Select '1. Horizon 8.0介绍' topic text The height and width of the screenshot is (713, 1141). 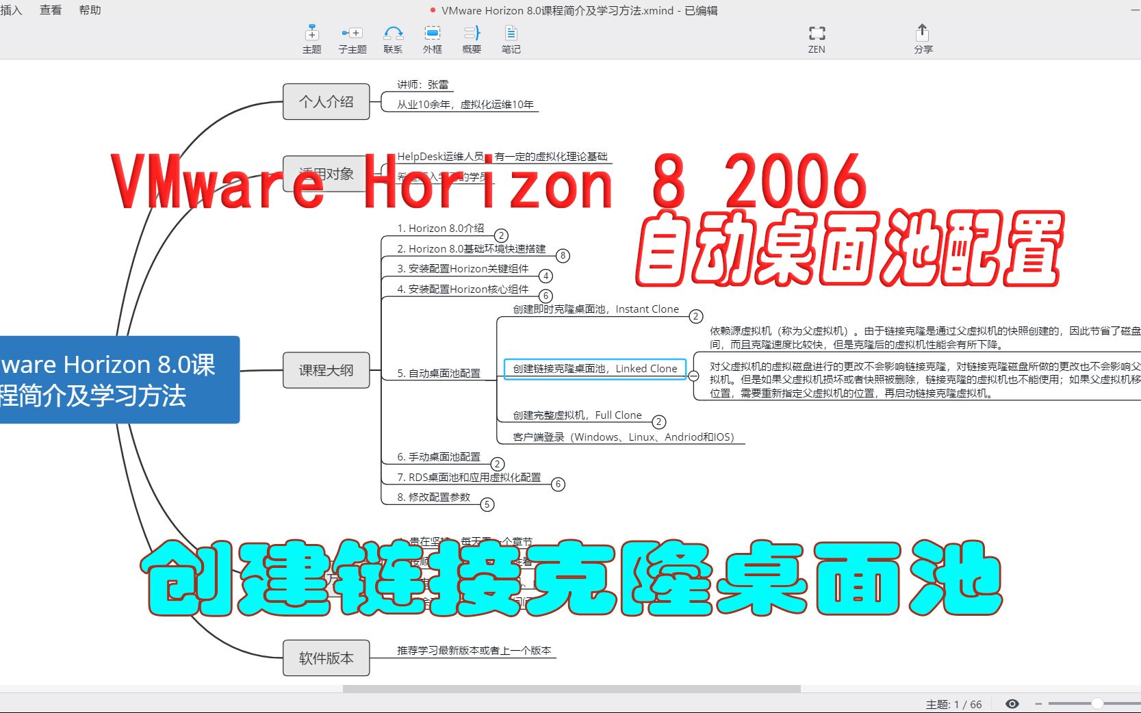click(x=441, y=229)
